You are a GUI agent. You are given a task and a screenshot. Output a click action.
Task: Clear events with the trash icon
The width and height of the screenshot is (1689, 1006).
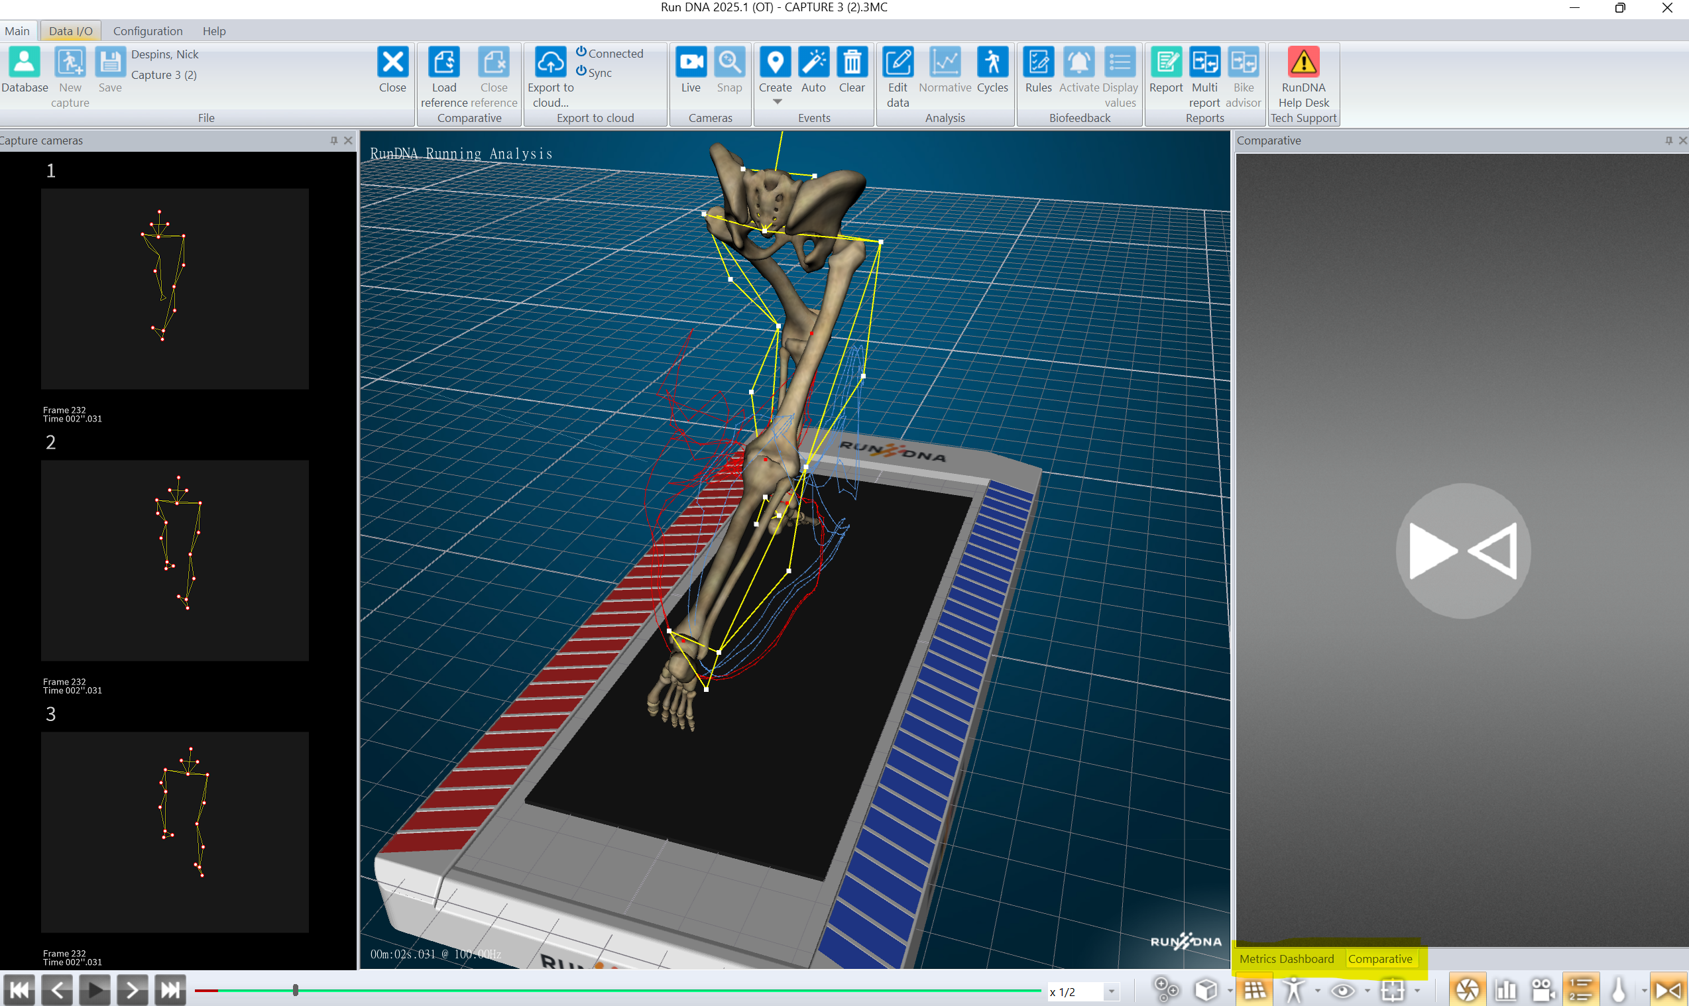pyautogui.click(x=852, y=62)
